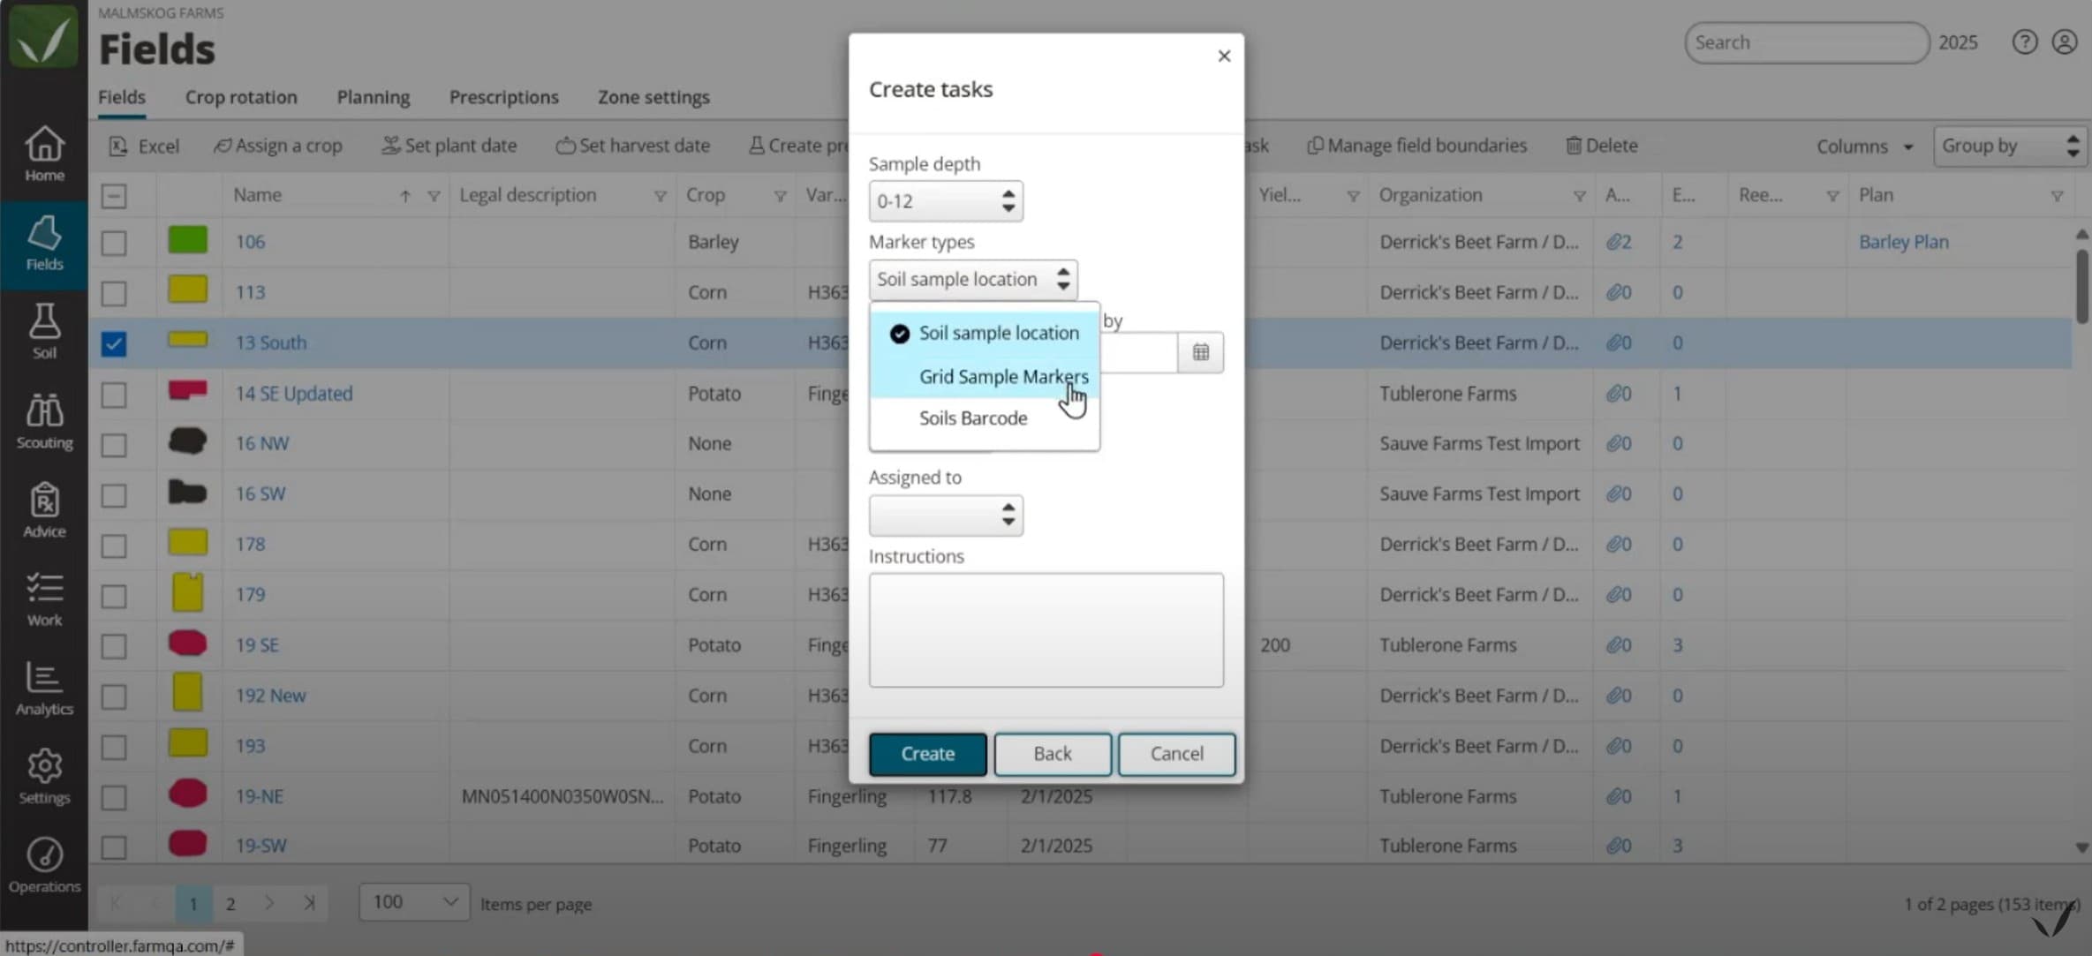Click the Back button in dialog
Image resolution: width=2092 pixels, height=956 pixels.
[1052, 754]
